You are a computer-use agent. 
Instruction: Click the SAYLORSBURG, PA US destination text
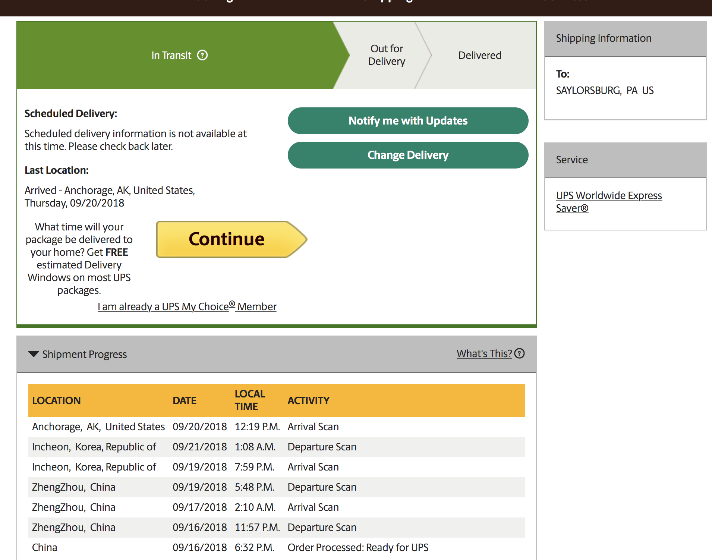[605, 91]
